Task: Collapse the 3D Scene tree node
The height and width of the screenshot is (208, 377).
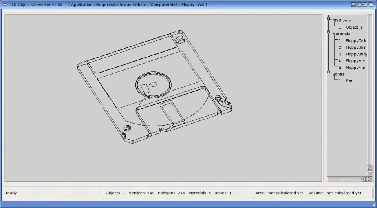Action: [329, 18]
